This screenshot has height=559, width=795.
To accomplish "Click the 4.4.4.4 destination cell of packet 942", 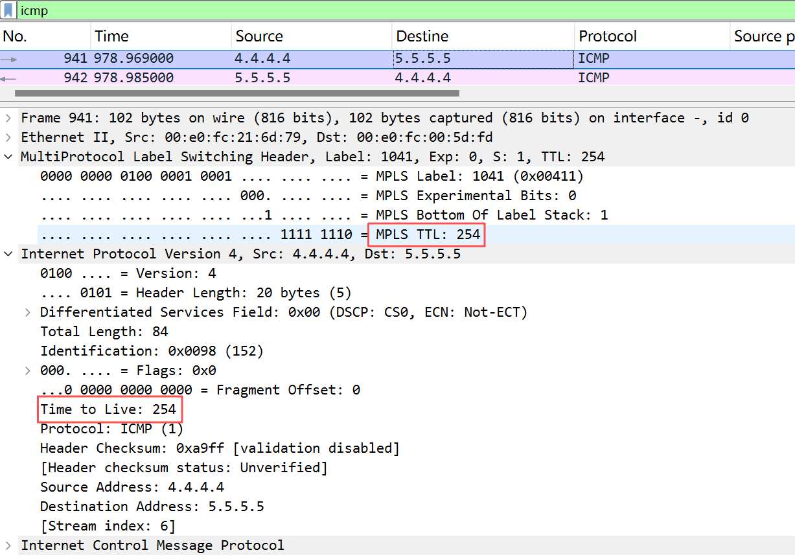I will (x=483, y=78).
